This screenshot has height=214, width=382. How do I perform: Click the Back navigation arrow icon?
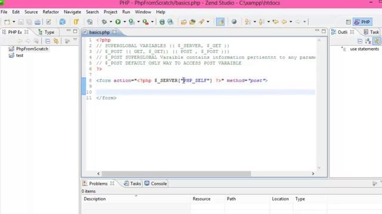(284, 22)
